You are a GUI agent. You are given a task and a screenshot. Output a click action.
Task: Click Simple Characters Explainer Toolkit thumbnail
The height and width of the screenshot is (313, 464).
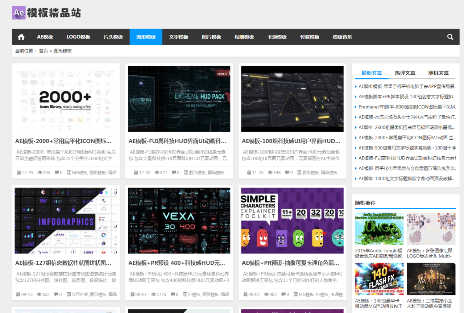coord(292,221)
